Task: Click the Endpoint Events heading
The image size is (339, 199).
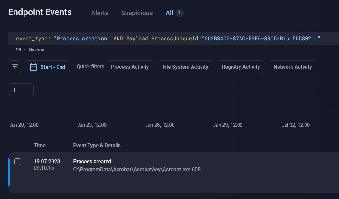Action: point(40,12)
